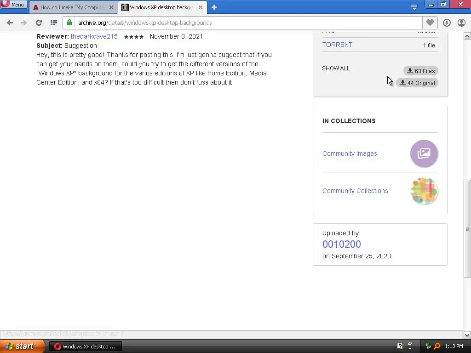The image size is (471, 353).
Task: Close the Windows XP desktop backgrounds tab
Action: tap(201, 7)
